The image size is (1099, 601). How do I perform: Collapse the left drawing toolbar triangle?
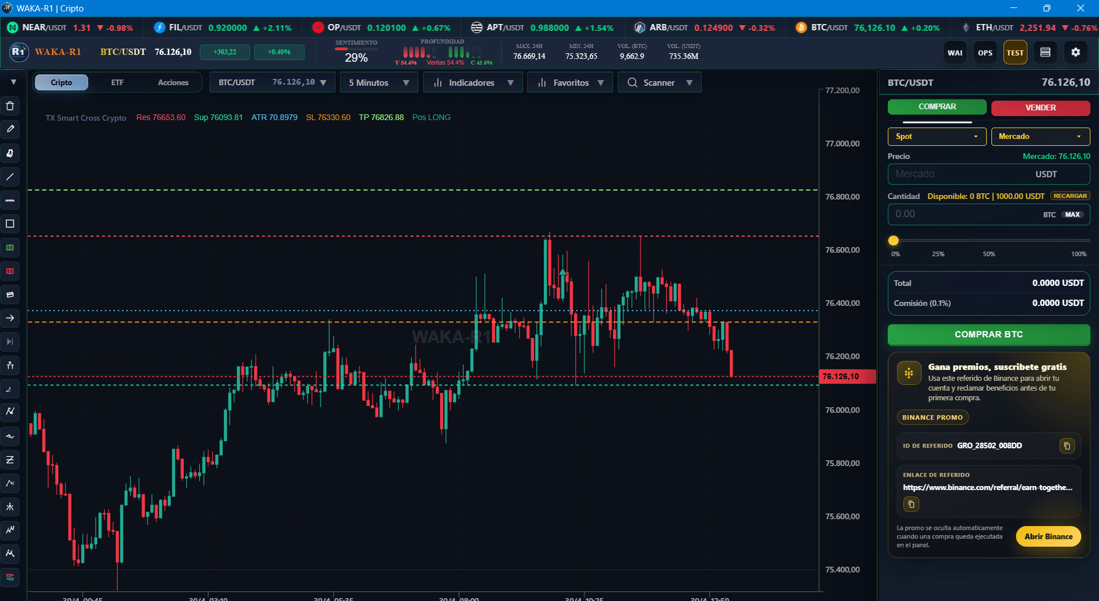tap(13, 82)
